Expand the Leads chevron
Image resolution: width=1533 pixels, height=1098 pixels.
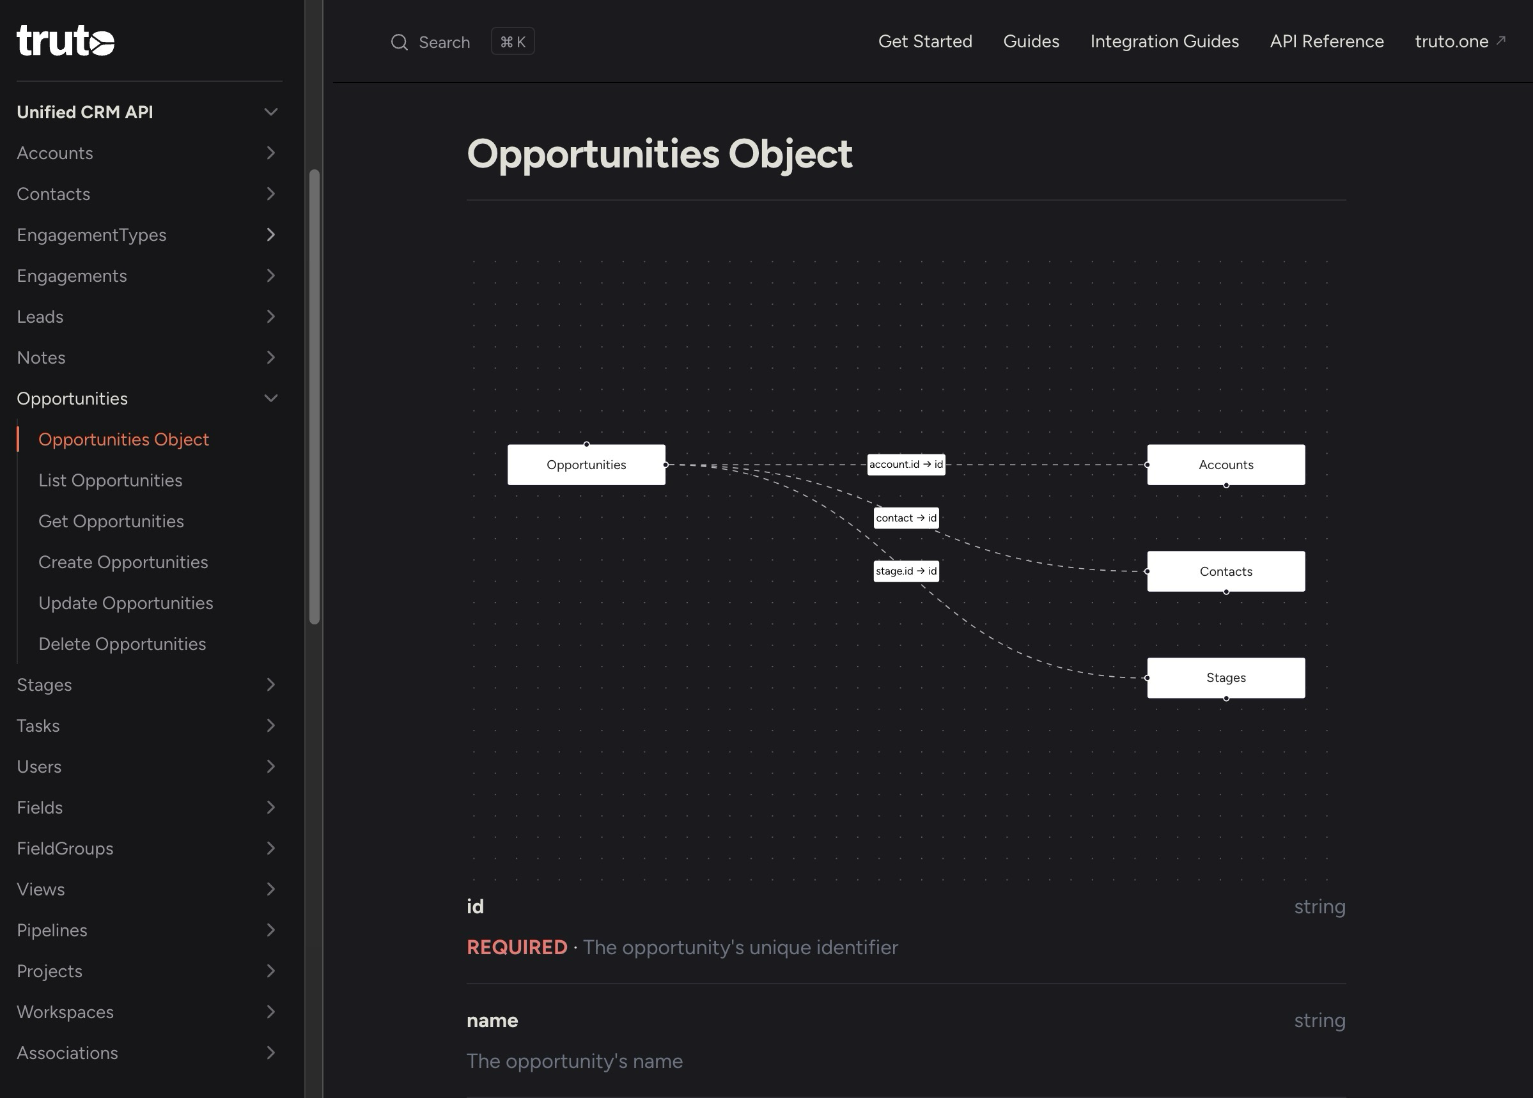[x=270, y=317]
